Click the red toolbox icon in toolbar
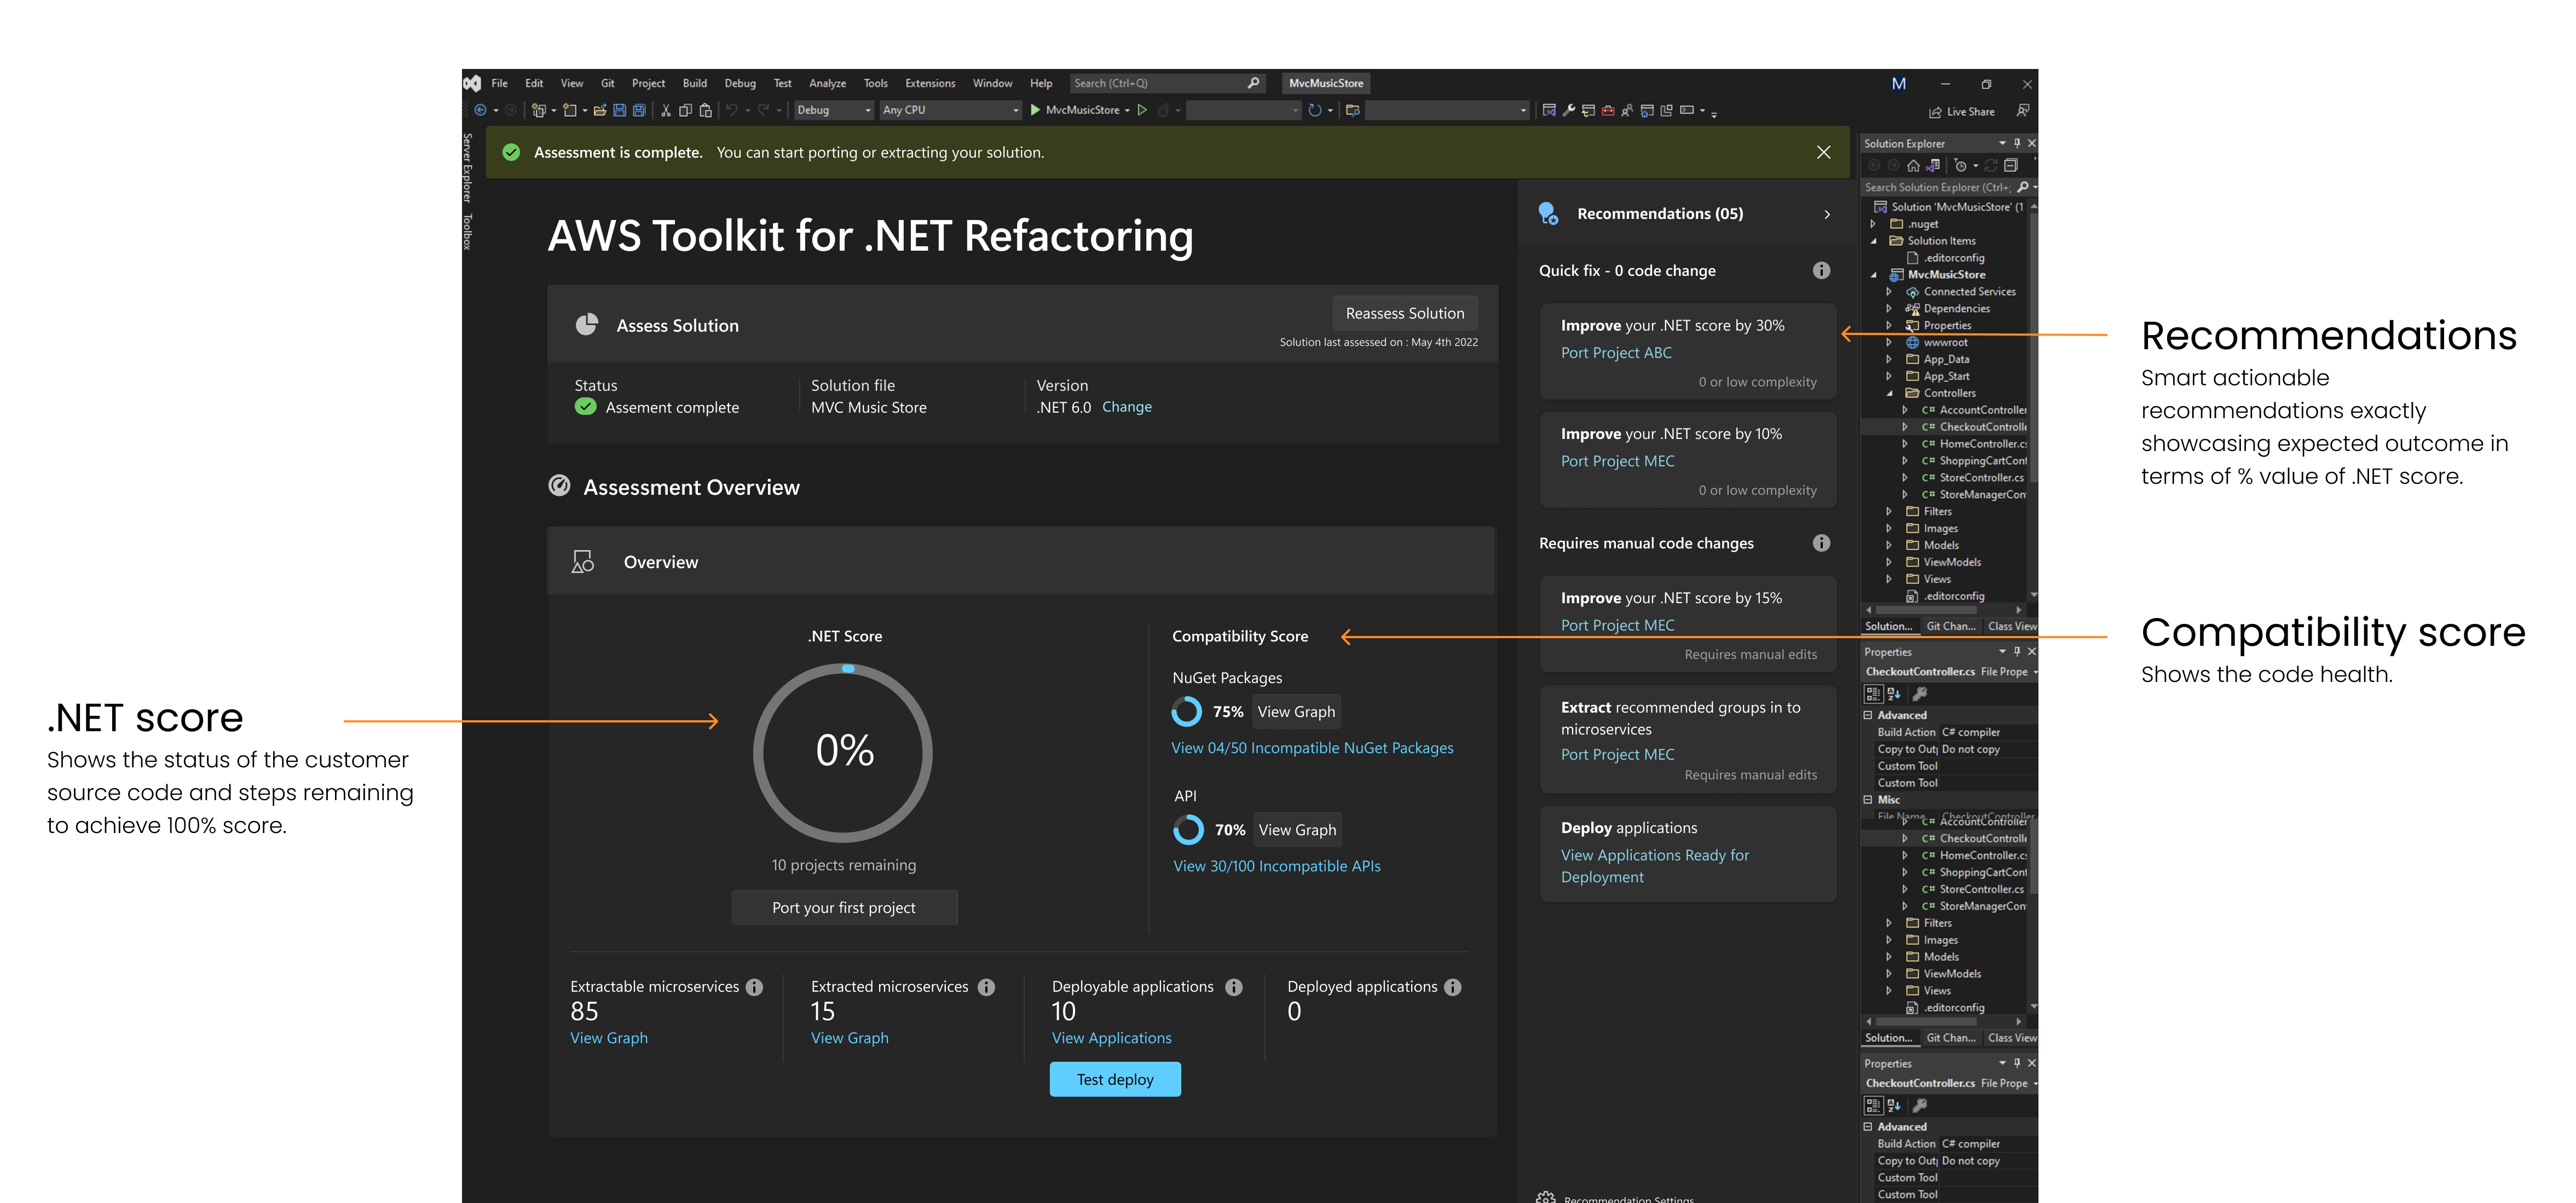2576x1203 pixels. point(1608,110)
